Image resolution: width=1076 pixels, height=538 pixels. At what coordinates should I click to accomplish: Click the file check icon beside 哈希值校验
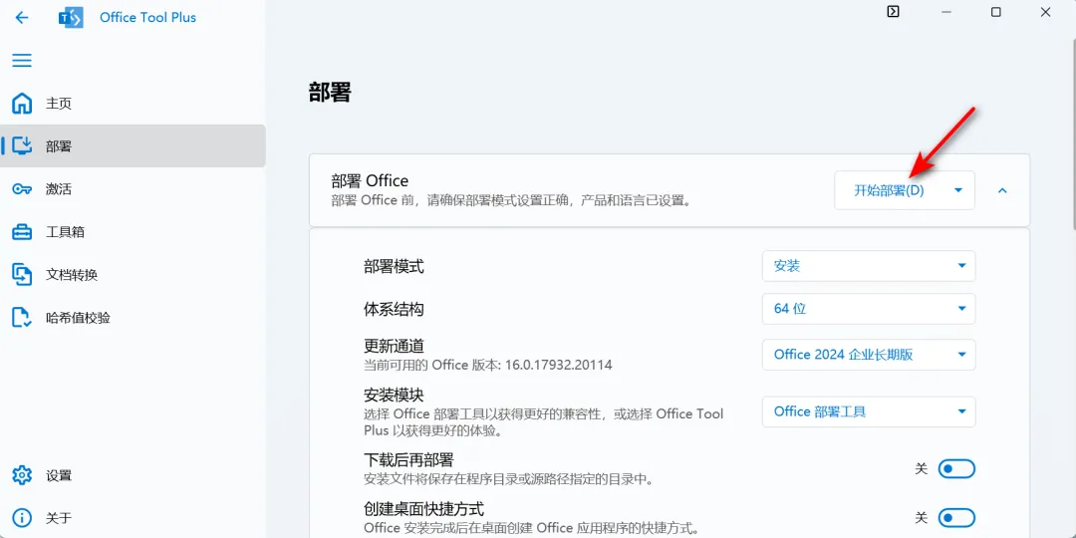(22, 317)
